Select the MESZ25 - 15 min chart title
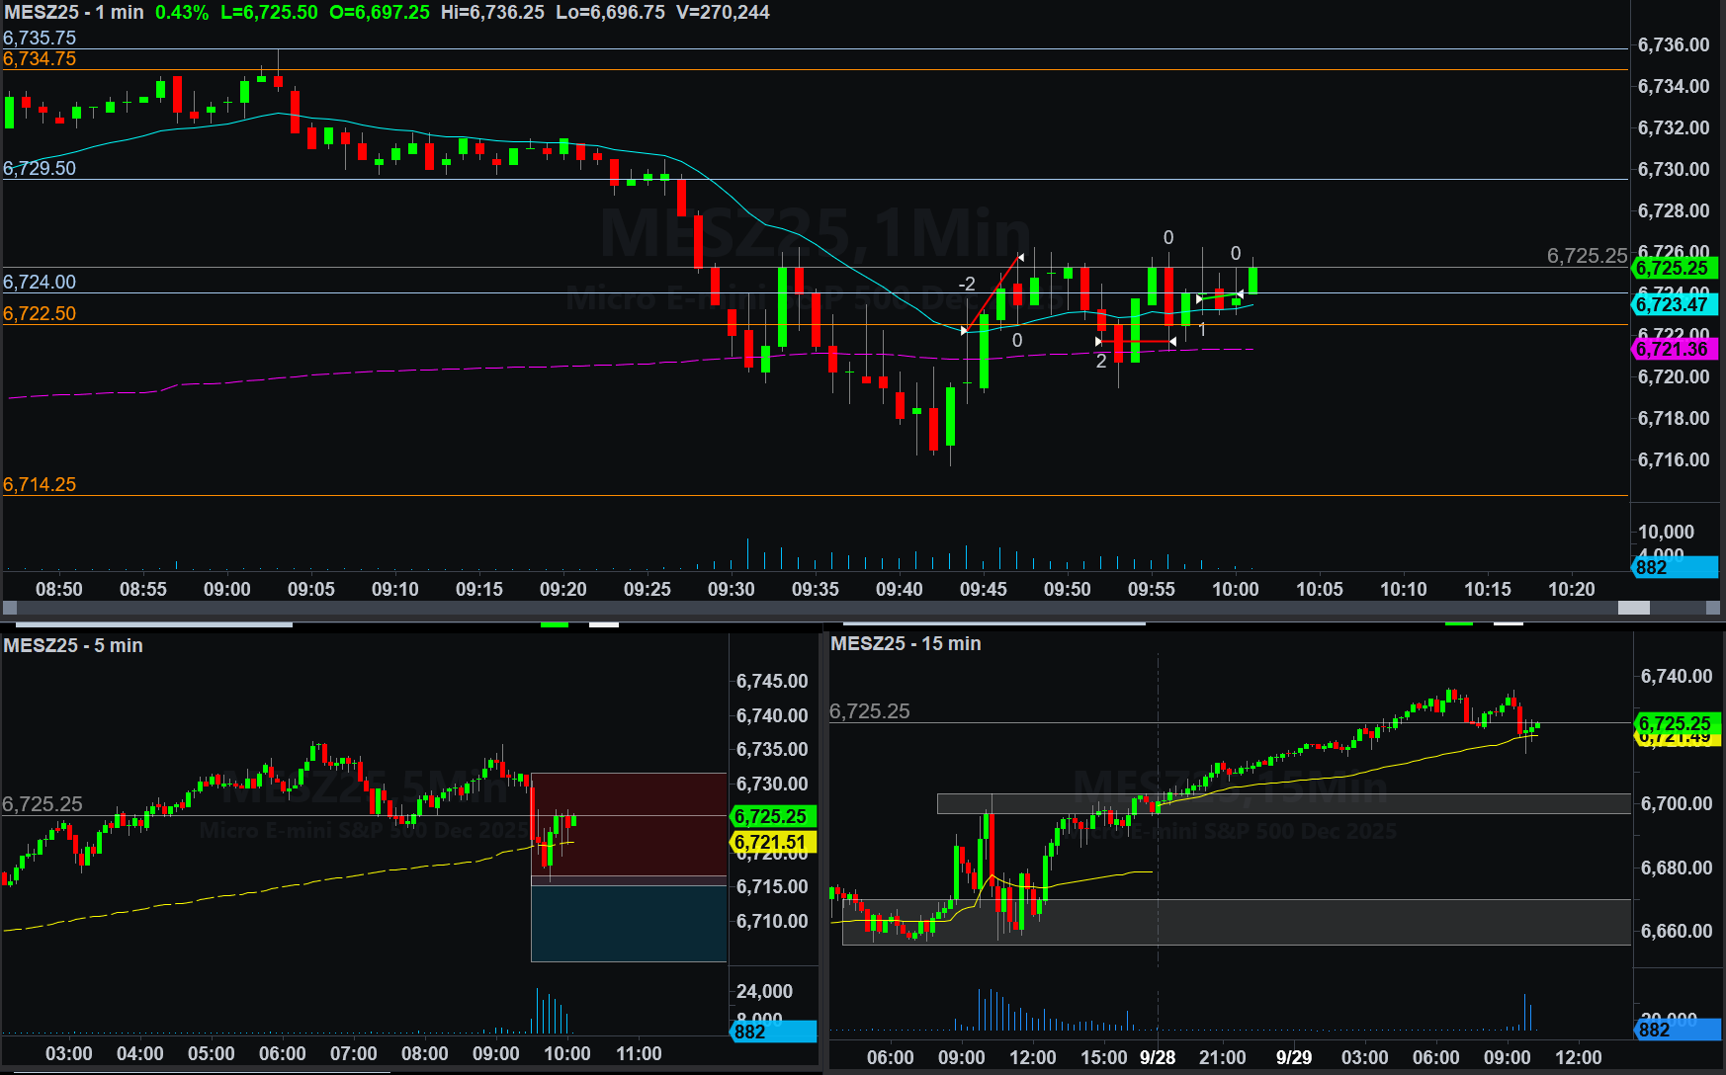This screenshot has width=1726, height=1075. tap(906, 643)
